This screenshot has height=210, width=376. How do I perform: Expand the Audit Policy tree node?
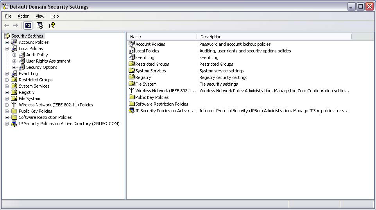point(14,55)
